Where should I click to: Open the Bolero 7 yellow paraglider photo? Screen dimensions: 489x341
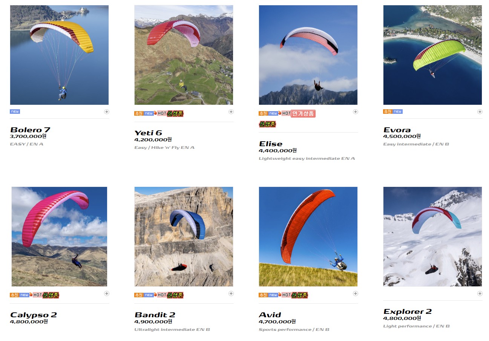tap(59, 55)
